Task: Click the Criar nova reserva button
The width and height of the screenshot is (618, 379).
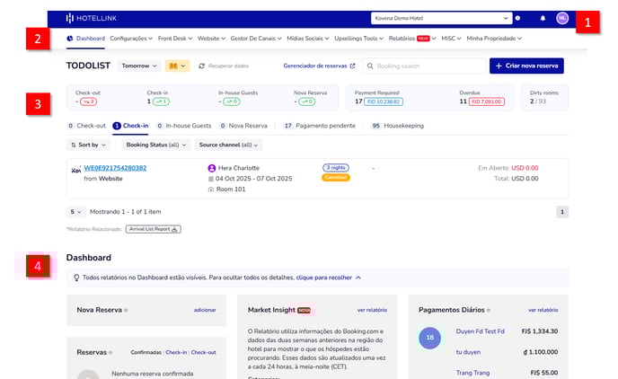Action: 525,66
